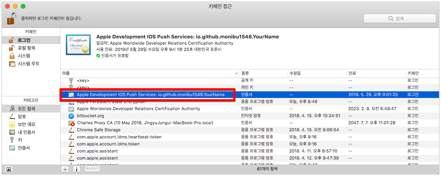Screen dimensions: 441x176
Task: Select the 로그인 keychain in the sidebar
Action: (31, 40)
